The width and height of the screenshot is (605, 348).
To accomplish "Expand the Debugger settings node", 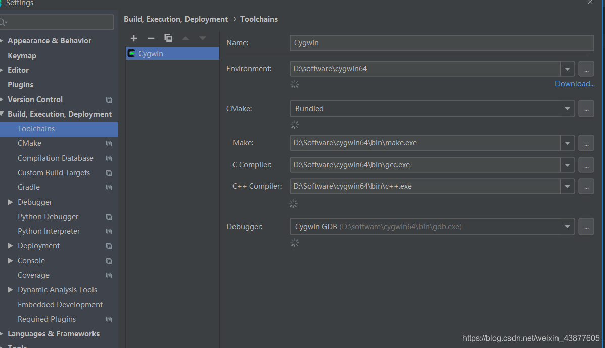I will tap(11, 202).
